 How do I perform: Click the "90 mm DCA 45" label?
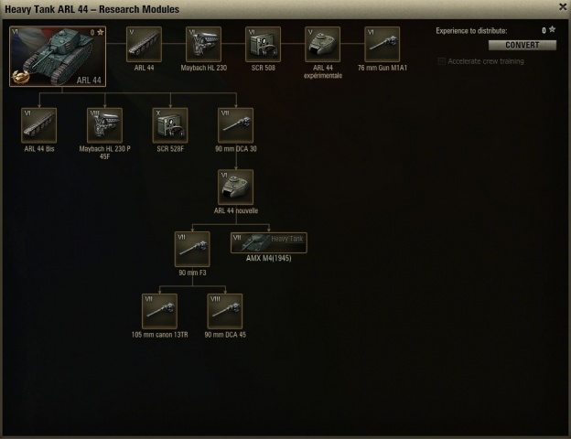coord(225,335)
